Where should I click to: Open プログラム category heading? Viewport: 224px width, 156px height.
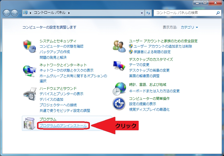(x=48, y=119)
